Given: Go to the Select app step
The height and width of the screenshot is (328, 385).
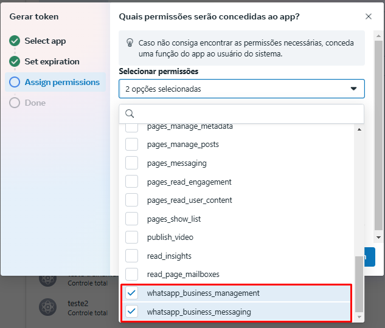Looking at the screenshot, I should (45, 41).
